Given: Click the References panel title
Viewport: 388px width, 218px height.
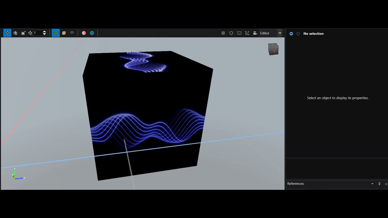Looking at the screenshot, I should tap(296, 184).
